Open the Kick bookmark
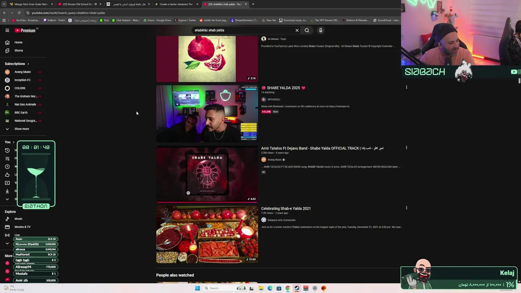521x293 pixels. 104,20
